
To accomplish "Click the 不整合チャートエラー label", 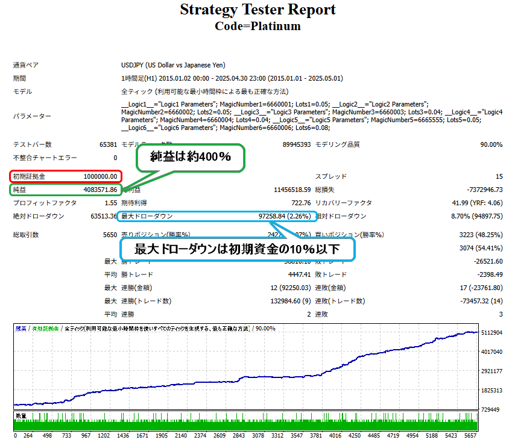I will (45, 158).
